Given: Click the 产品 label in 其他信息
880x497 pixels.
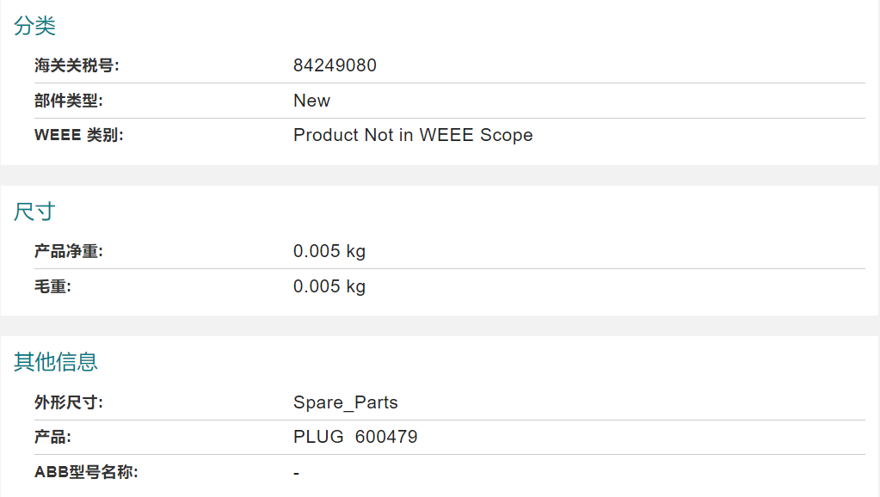Looking at the screenshot, I should pos(52,437).
